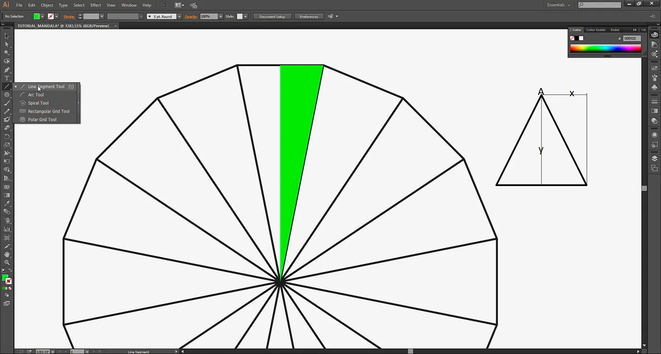Screen dimensions: 661x354
Task: Choose the Type tool
Action: (x=7, y=78)
